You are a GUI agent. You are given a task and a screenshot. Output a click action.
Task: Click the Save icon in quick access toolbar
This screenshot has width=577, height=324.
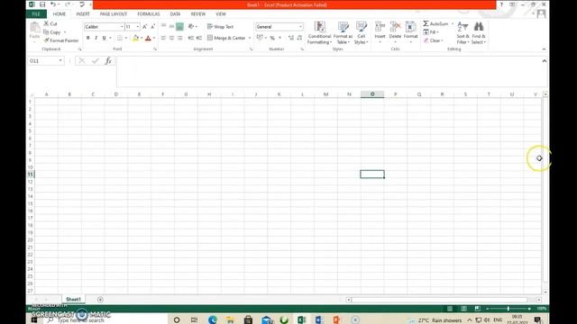click(42, 4)
